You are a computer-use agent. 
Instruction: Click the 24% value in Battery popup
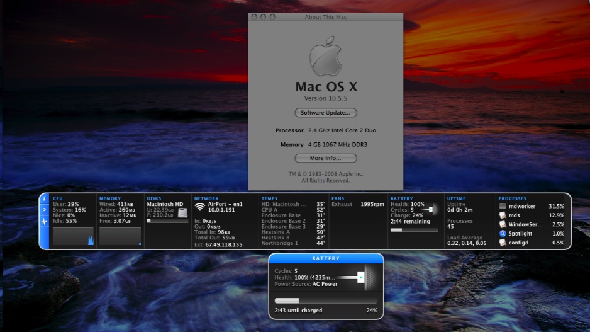pos(372,311)
